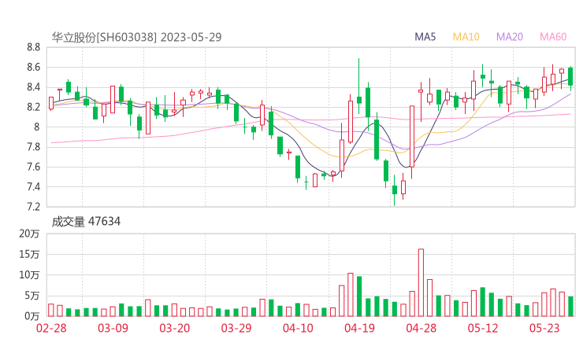583x346 pixels.
Task: Click the 05-12 date axis label
Action: [x=483, y=328]
